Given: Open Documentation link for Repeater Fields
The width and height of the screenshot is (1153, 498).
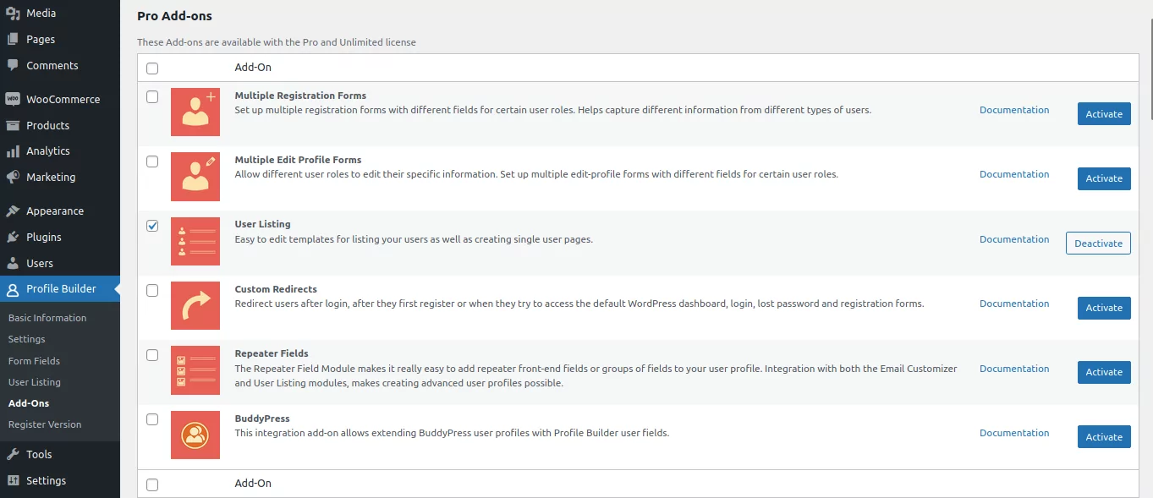Looking at the screenshot, I should [1013, 369].
